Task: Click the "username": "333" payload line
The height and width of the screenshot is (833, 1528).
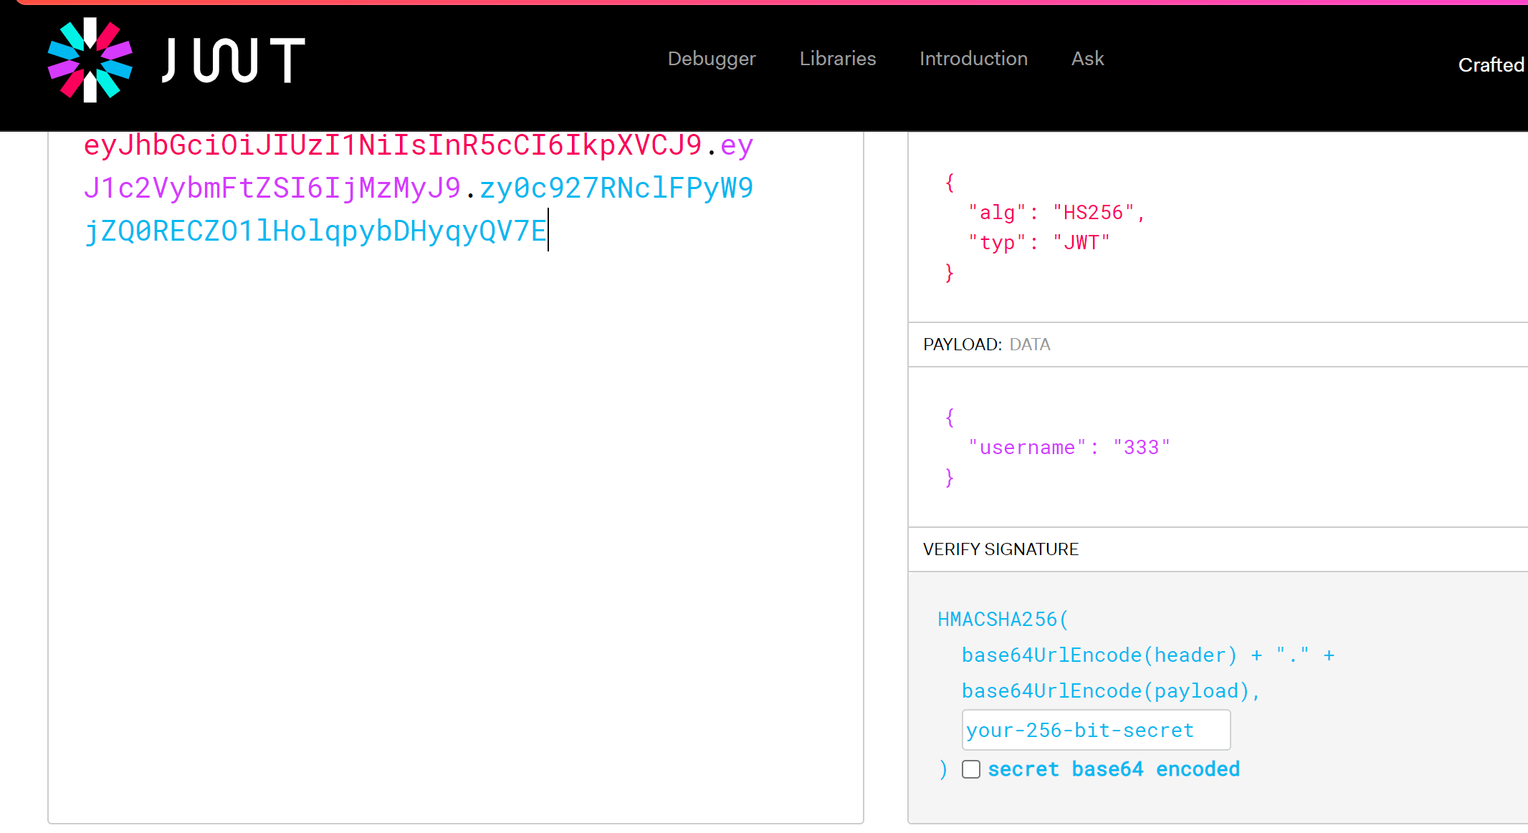Action: click(x=1069, y=448)
